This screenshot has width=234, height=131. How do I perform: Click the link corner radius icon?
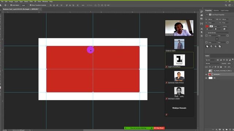coord(217,39)
